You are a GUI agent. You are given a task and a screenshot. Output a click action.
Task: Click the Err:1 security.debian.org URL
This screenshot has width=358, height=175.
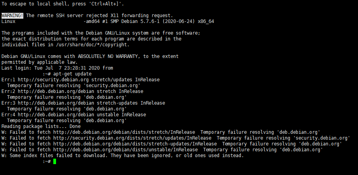click(x=53, y=80)
